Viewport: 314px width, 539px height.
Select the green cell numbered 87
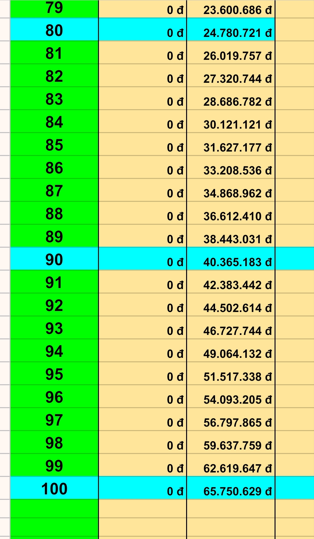[54, 191]
